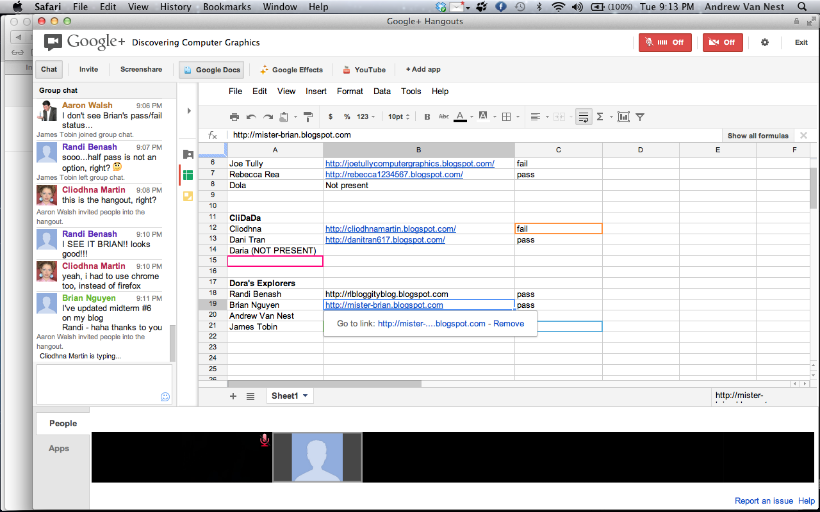Open the spreadsheet File menu
This screenshot has height=512, width=820.
[236, 92]
